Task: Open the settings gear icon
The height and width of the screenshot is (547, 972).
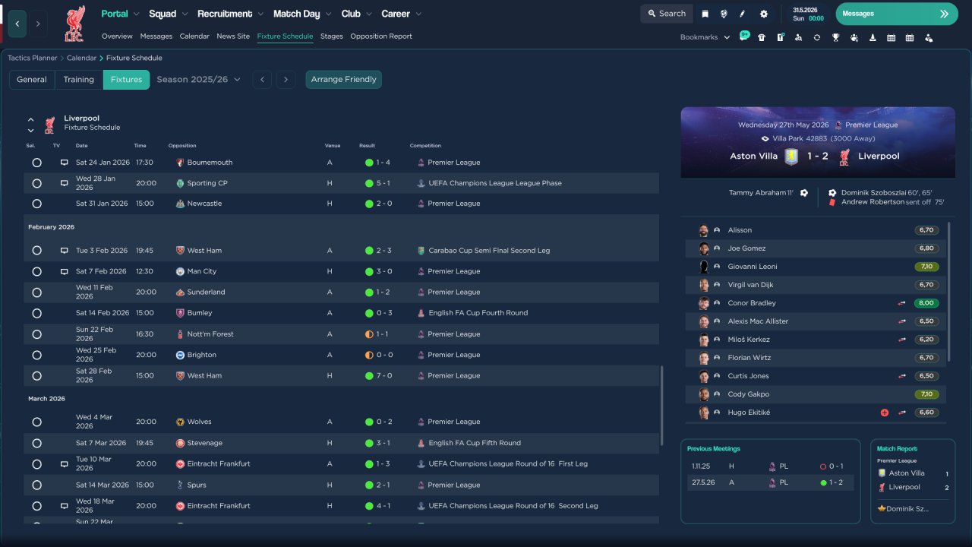Action: pos(764,14)
